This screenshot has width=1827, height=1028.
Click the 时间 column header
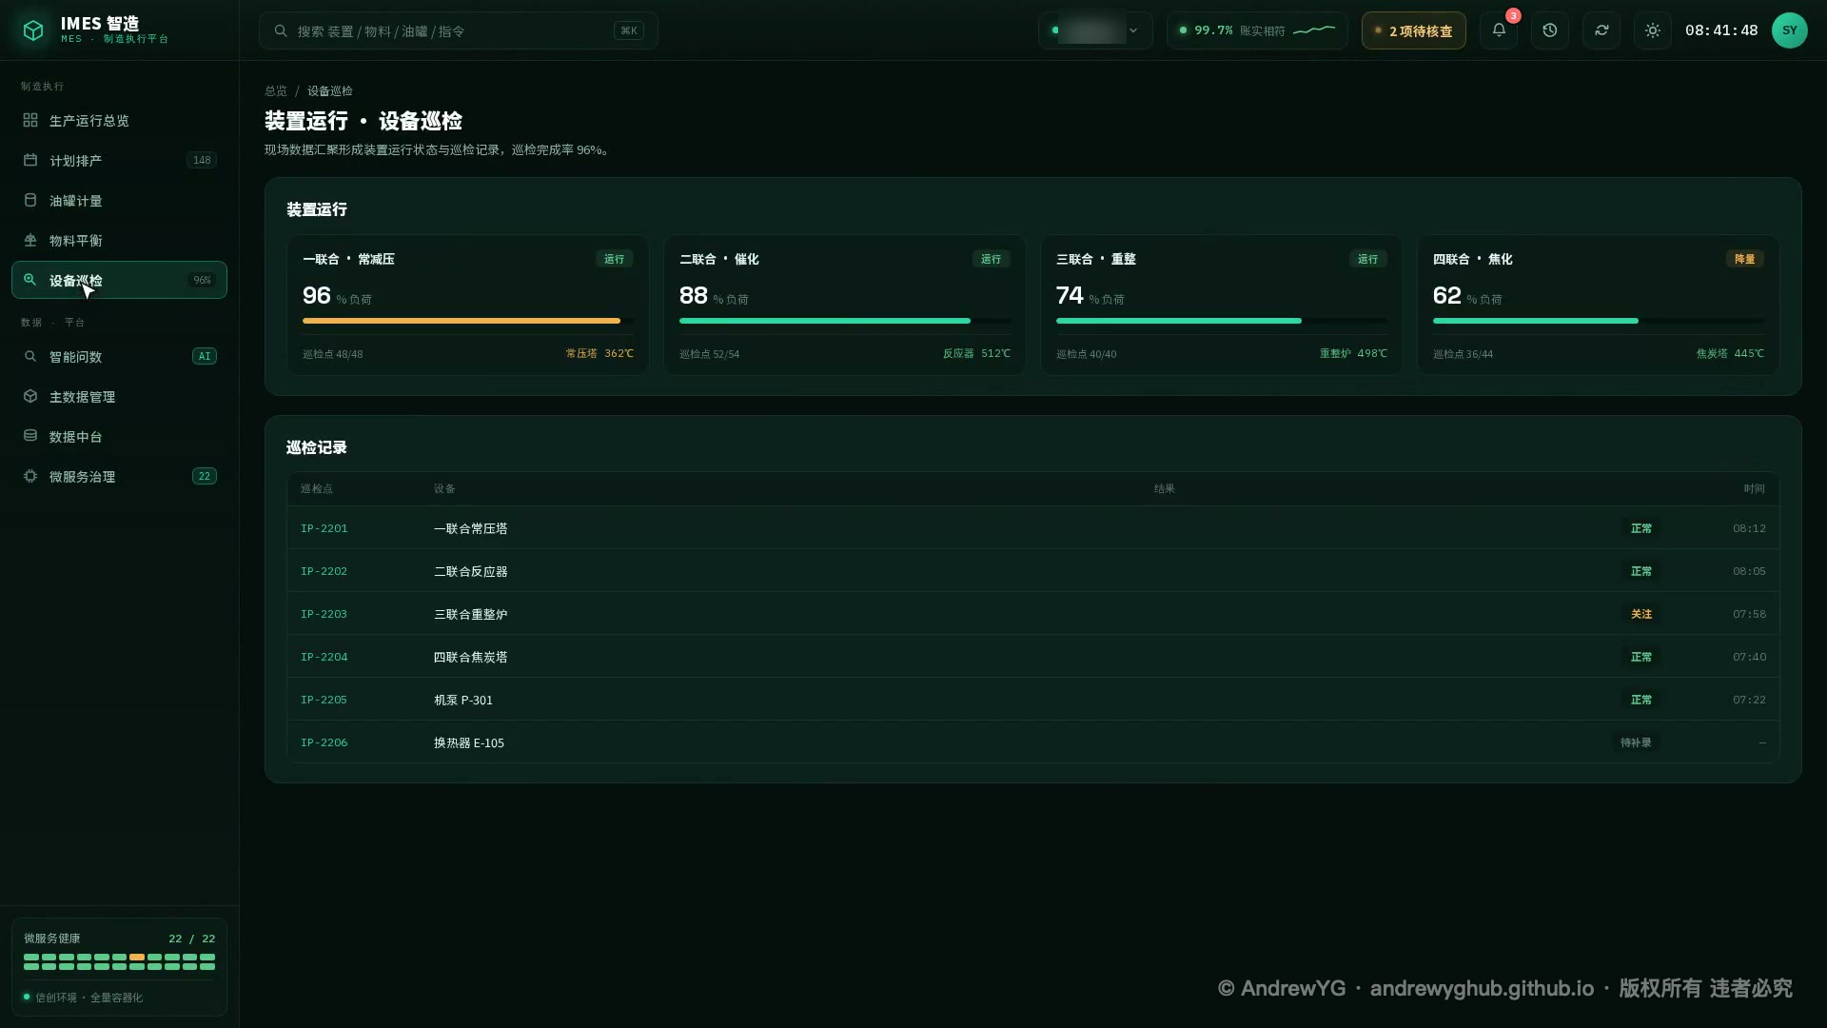click(1754, 488)
